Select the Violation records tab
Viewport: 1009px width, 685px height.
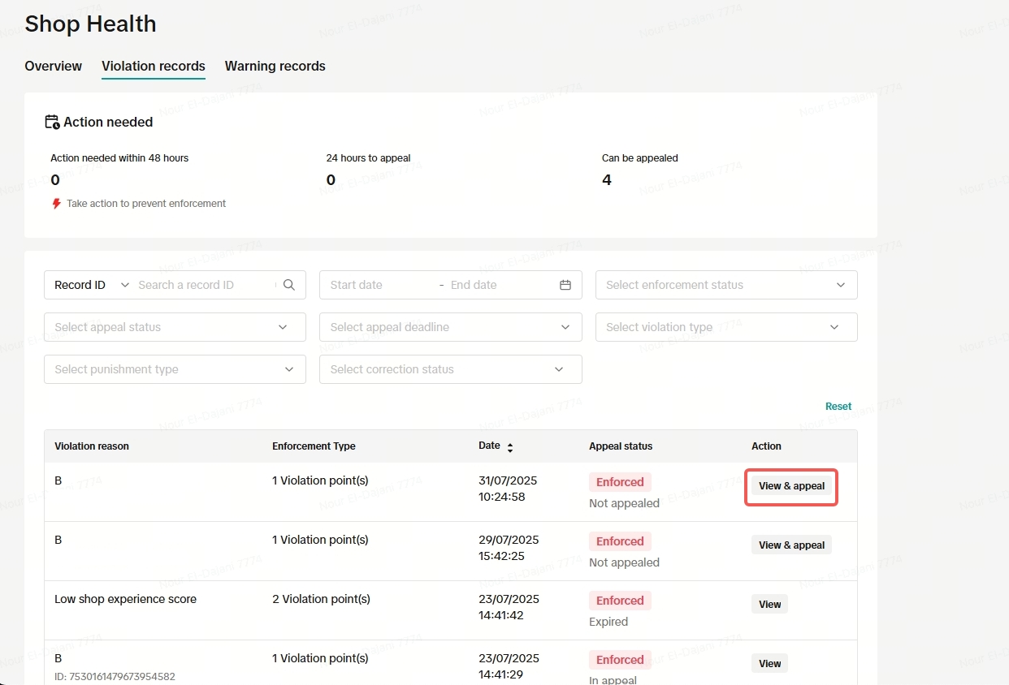[x=154, y=67]
